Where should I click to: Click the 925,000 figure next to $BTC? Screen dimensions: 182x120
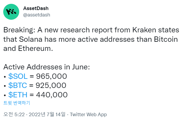pos(51,86)
